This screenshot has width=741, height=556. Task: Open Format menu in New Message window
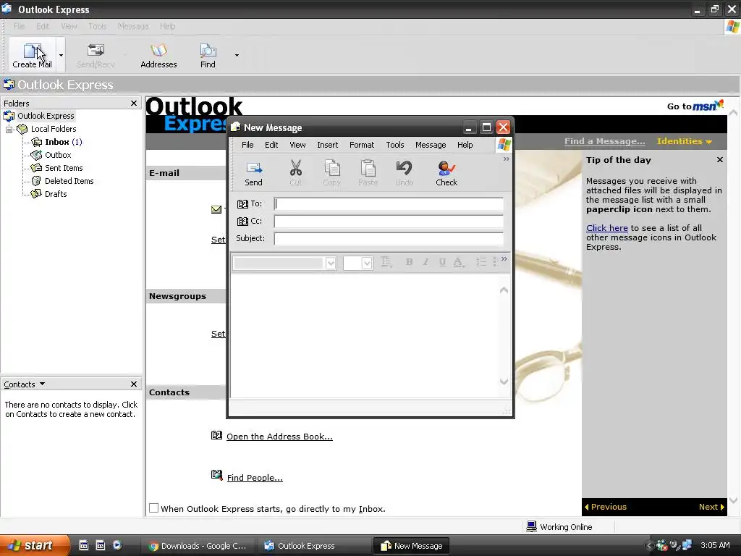(x=362, y=145)
